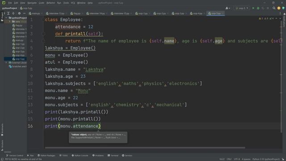Open Project panel settings gear
This screenshot has height=161, width=286.
point(19,13)
